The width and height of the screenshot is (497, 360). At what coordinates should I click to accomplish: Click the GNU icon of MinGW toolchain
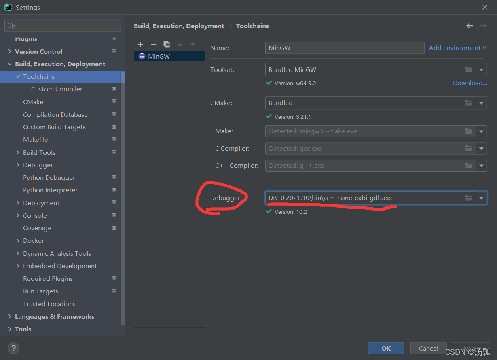tap(142, 56)
